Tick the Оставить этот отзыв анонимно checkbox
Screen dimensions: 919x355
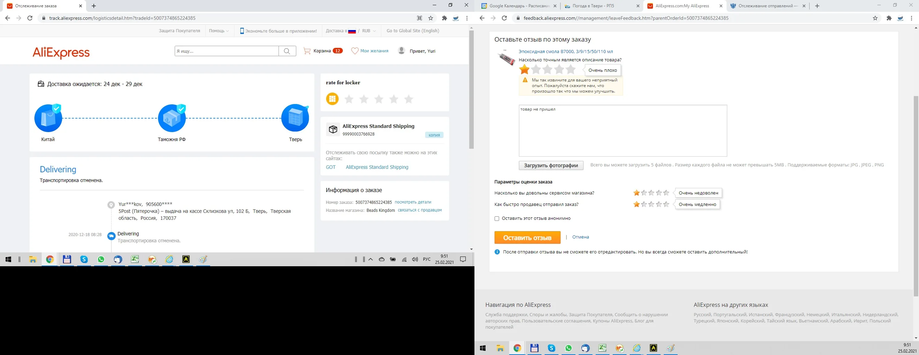click(x=497, y=219)
